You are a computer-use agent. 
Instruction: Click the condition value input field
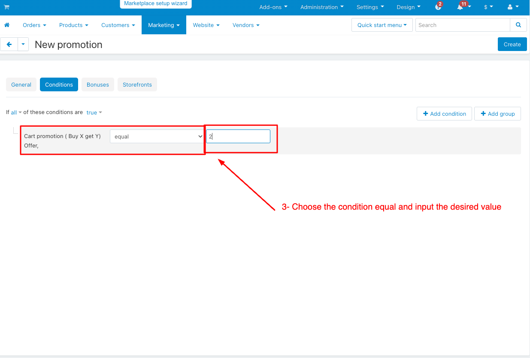pyautogui.click(x=238, y=136)
